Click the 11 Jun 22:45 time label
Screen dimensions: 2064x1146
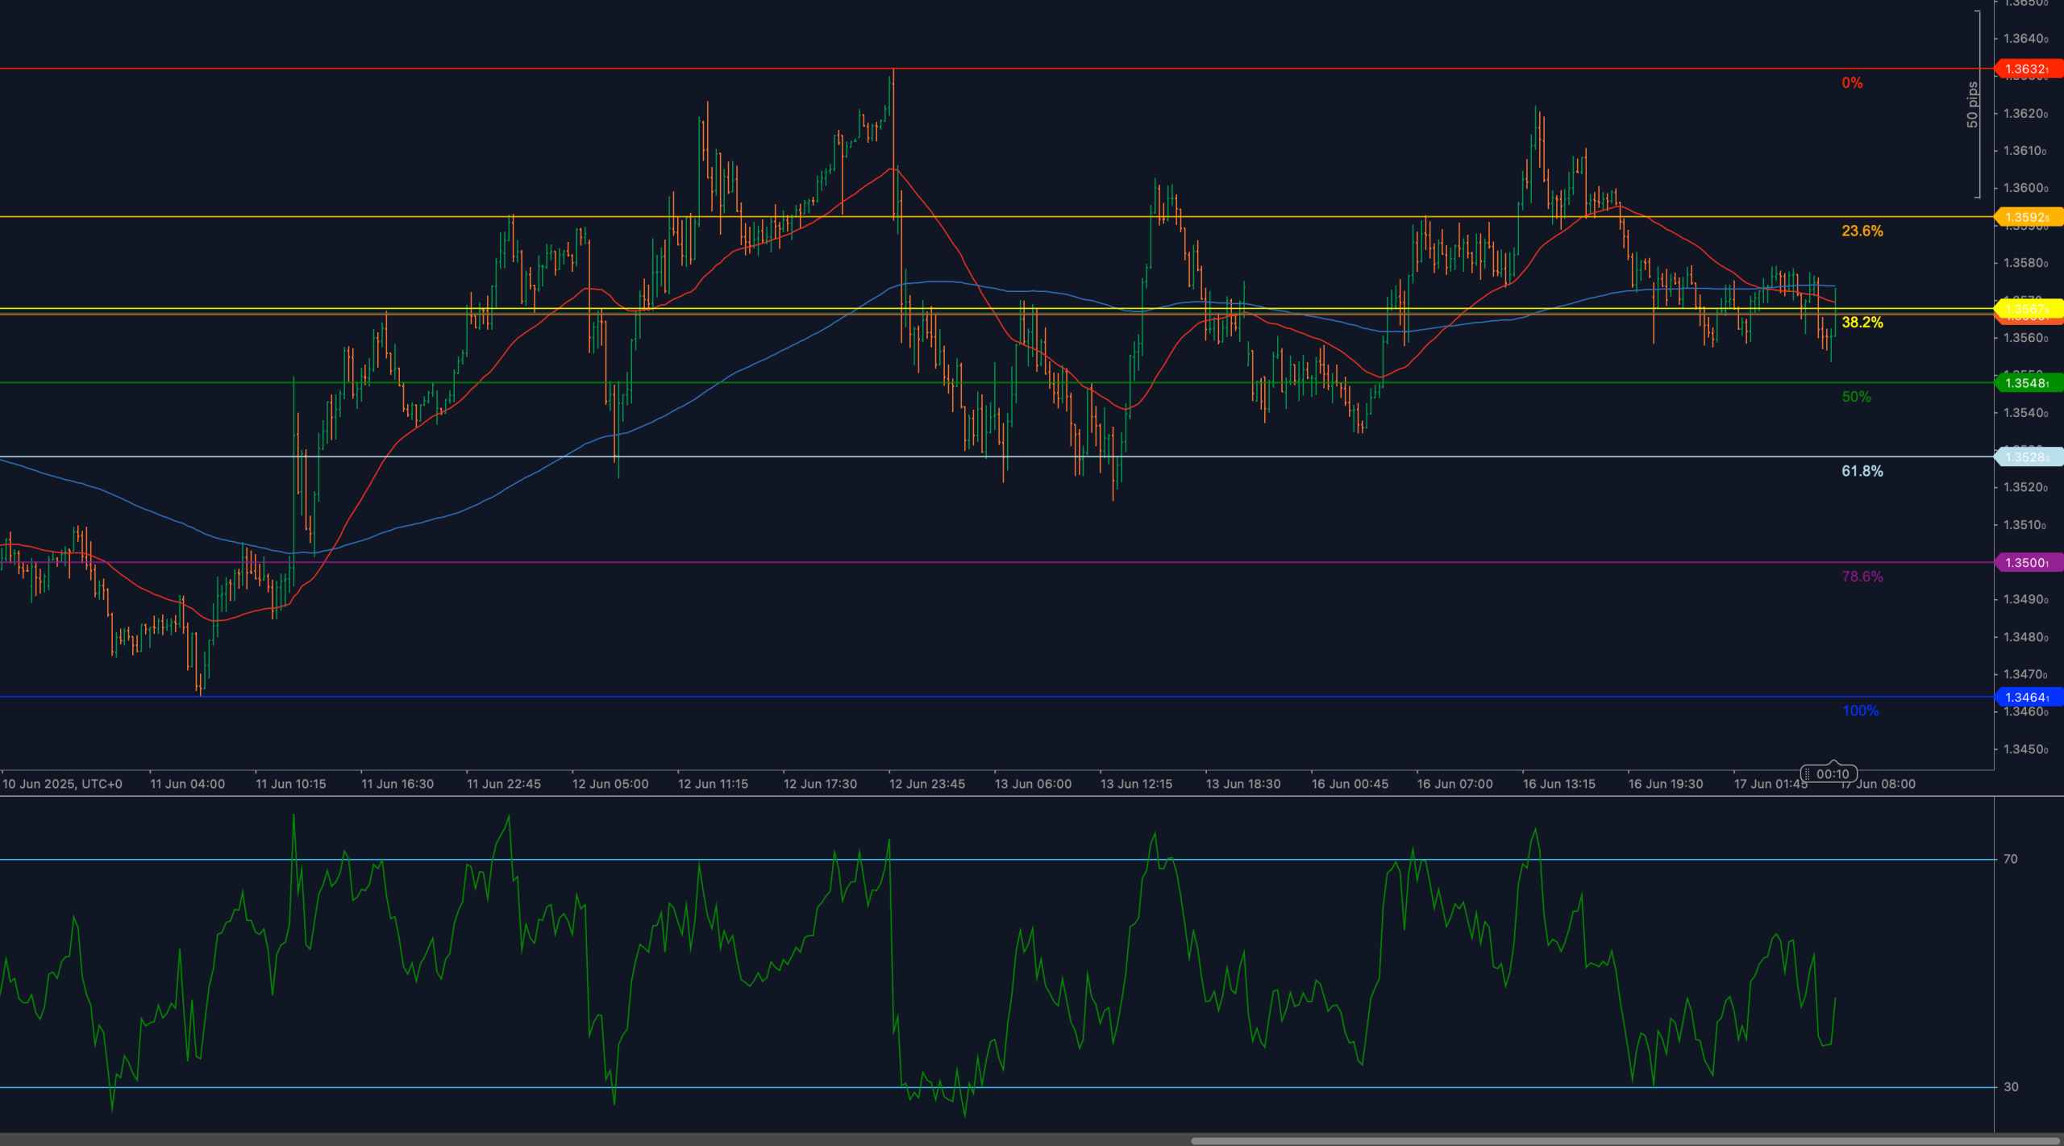click(x=504, y=785)
